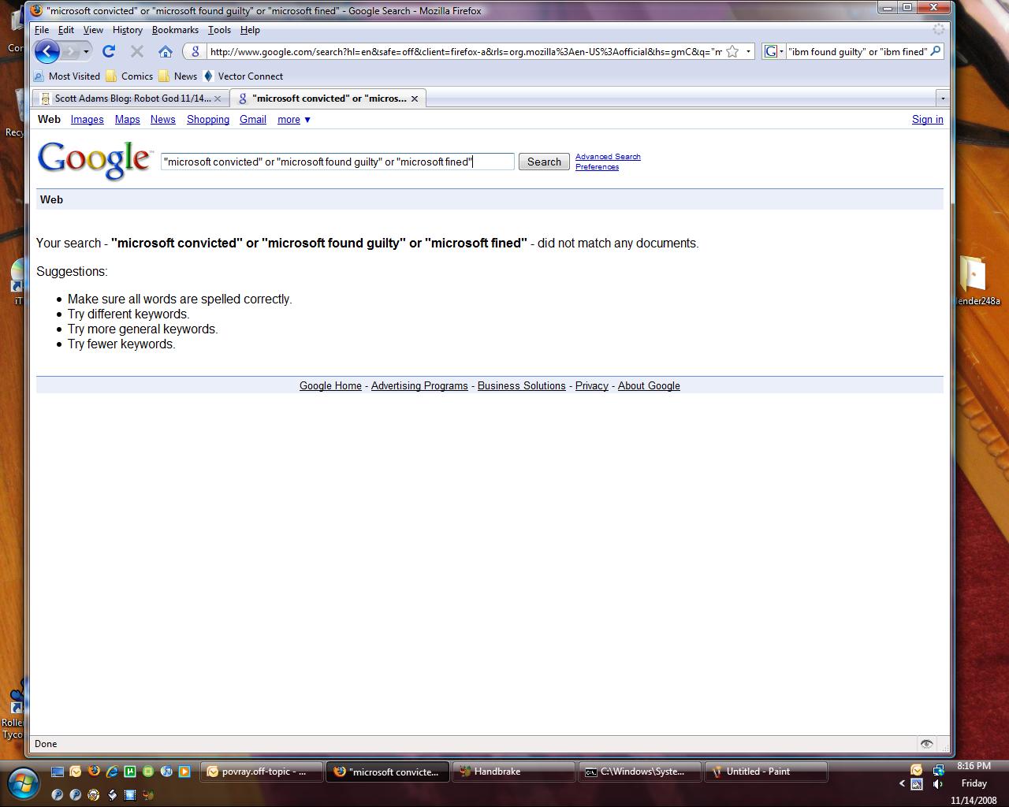Image resolution: width=1009 pixels, height=807 pixels.
Task: Open the Comics bookmark folder
Action: click(x=129, y=76)
